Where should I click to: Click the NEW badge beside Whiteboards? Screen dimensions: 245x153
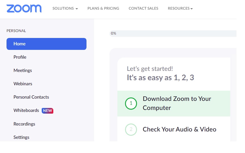[48, 111]
